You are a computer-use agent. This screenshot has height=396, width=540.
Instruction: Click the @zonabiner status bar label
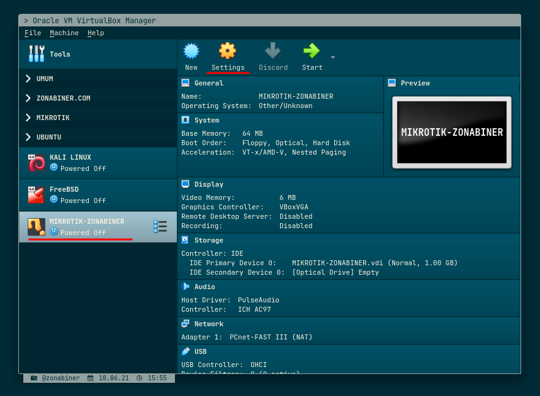61,378
